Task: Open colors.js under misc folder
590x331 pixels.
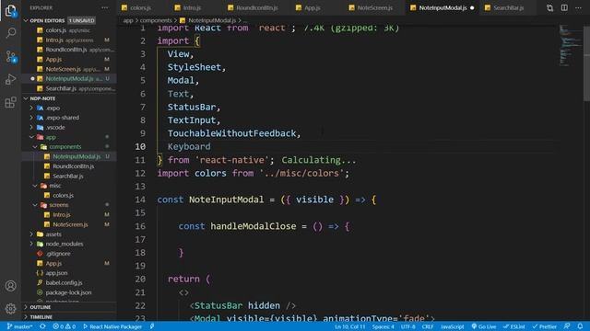Action: pos(63,195)
